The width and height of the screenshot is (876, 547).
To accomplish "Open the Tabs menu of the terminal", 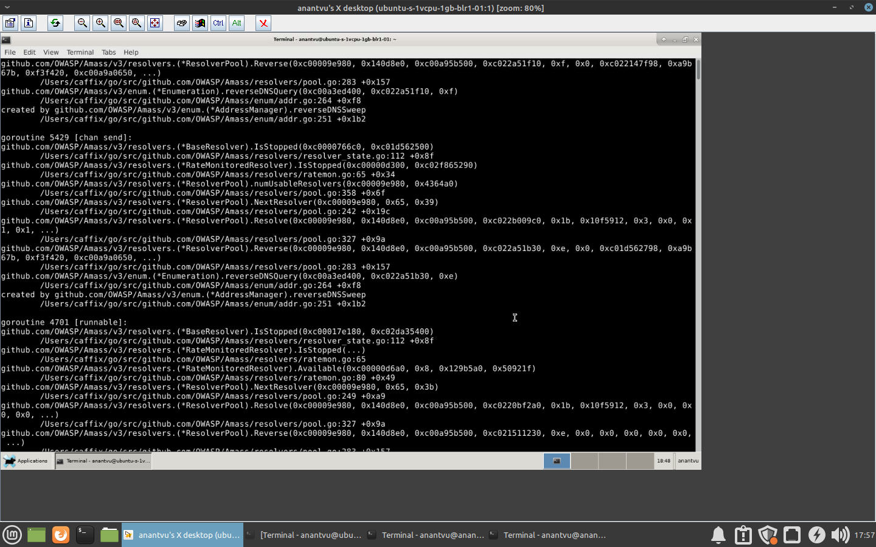I will click(x=109, y=52).
